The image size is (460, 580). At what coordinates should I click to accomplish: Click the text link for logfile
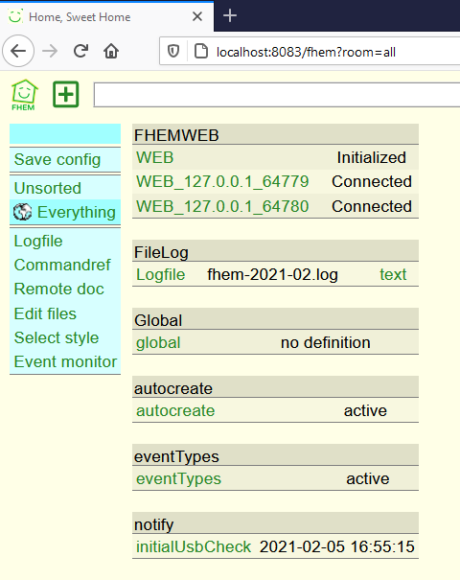point(393,275)
